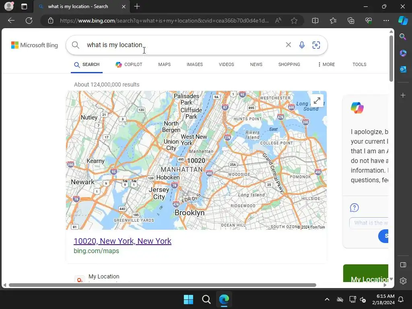412x309 pixels.
Task: Open Windows taskbar search
Action: 206,299
